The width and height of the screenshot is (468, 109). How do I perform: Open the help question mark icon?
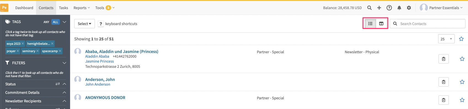389,8
